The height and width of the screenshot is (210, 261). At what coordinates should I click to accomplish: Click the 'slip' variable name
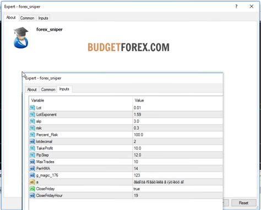pos(39,121)
